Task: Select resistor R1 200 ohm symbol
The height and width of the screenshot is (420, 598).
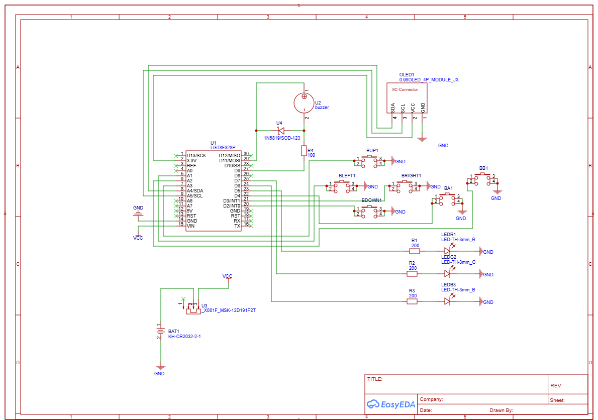Action: [x=415, y=251]
